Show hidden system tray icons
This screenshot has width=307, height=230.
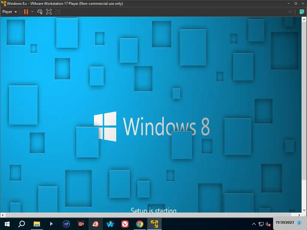[x=254, y=224]
